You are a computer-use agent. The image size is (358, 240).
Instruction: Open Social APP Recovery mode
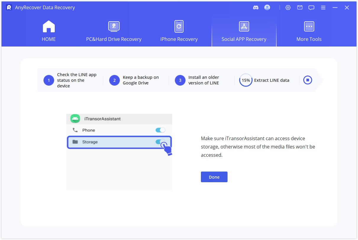tap(244, 31)
